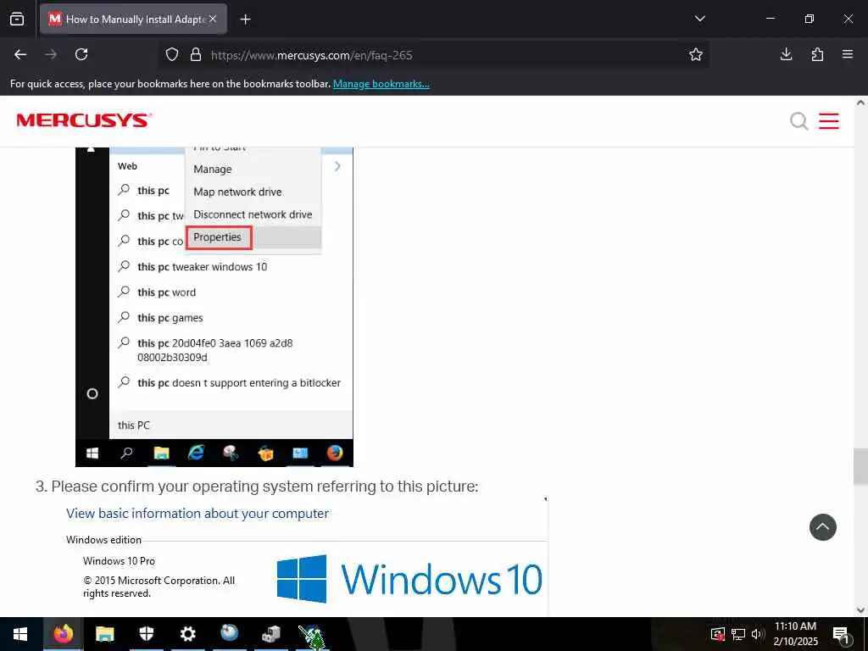Click the tray icon with red alert badge
This screenshot has height=651, width=868.
pyautogui.click(x=717, y=634)
